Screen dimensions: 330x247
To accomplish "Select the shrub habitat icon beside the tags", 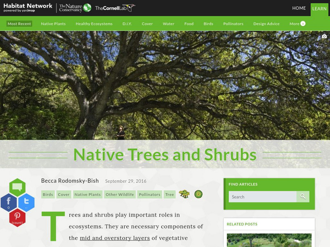I will [184, 193].
